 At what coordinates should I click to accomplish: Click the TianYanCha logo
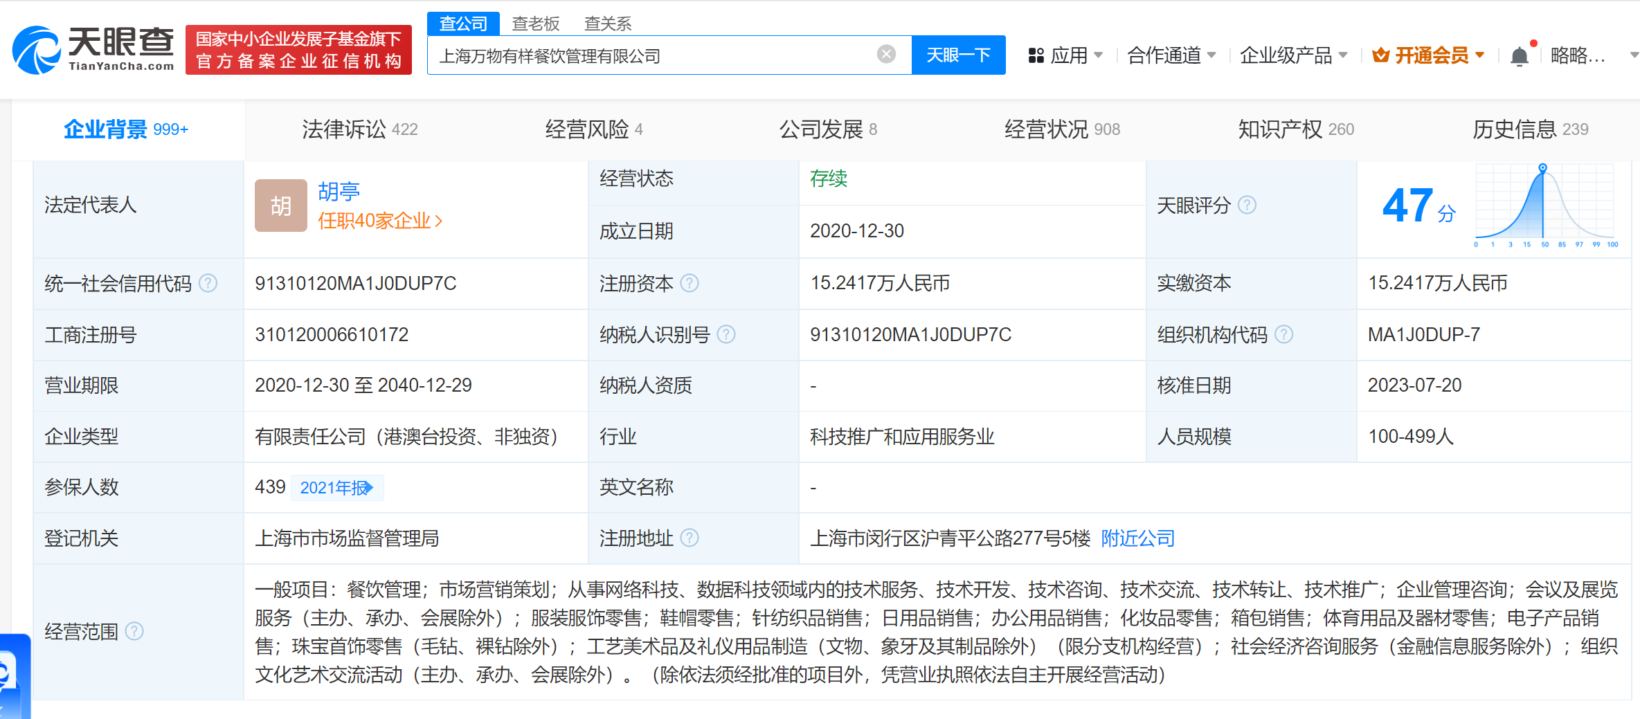(93, 49)
